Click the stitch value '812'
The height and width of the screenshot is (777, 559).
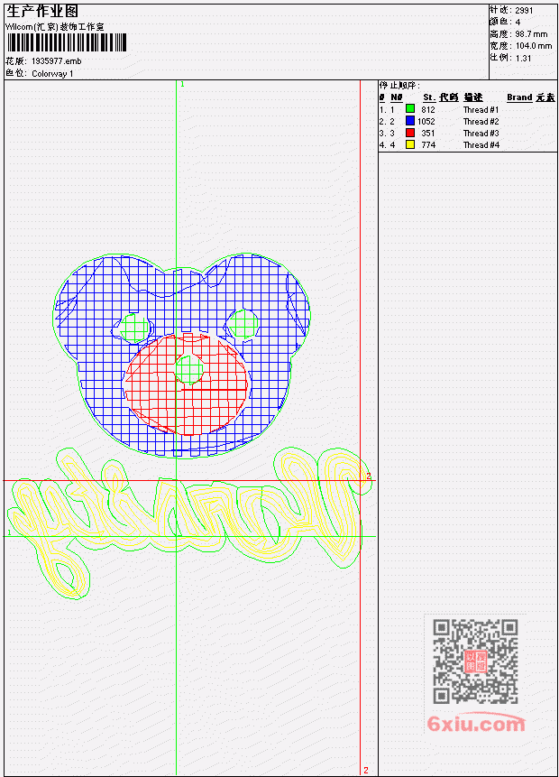click(x=428, y=109)
